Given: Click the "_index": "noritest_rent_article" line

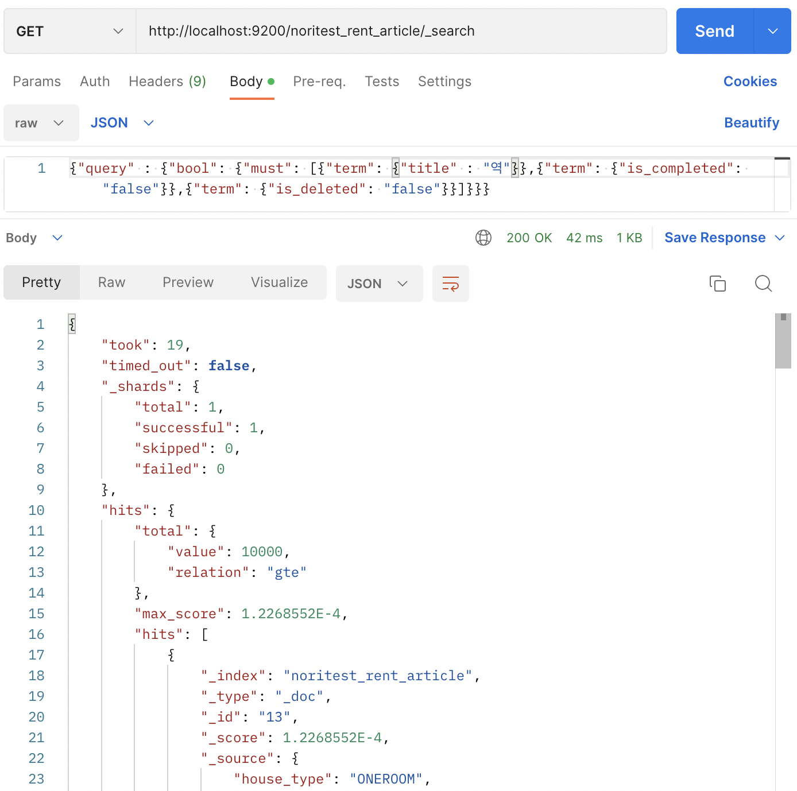Looking at the screenshot, I should click(341, 676).
